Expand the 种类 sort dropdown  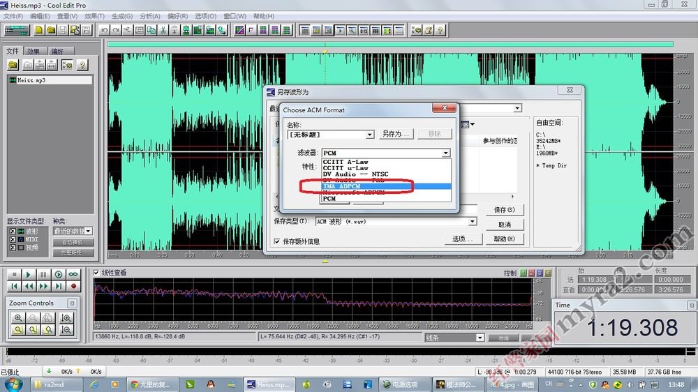coord(89,231)
